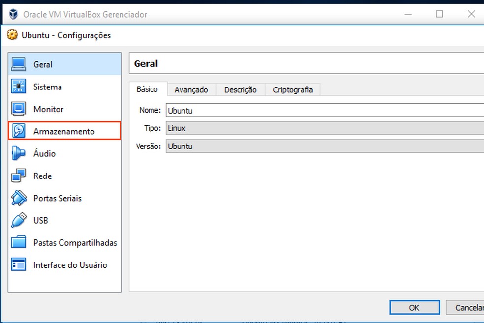Select the Geral monitor icon in sidebar

(19, 64)
